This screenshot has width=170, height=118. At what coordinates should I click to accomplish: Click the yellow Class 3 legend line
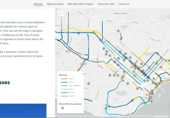pos(64,89)
